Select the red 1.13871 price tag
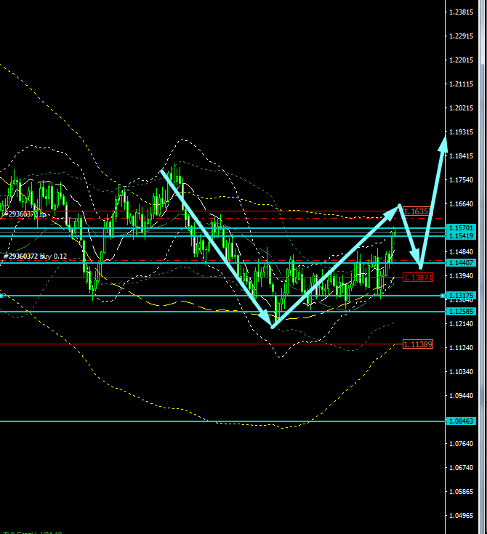The width and height of the screenshot is (487, 534). pyautogui.click(x=418, y=277)
